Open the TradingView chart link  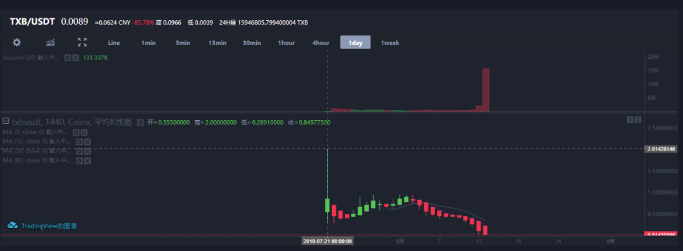(49, 226)
